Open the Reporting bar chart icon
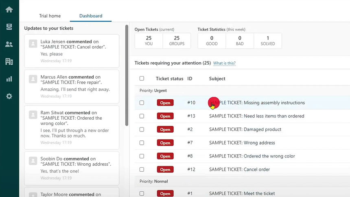 coord(9,79)
